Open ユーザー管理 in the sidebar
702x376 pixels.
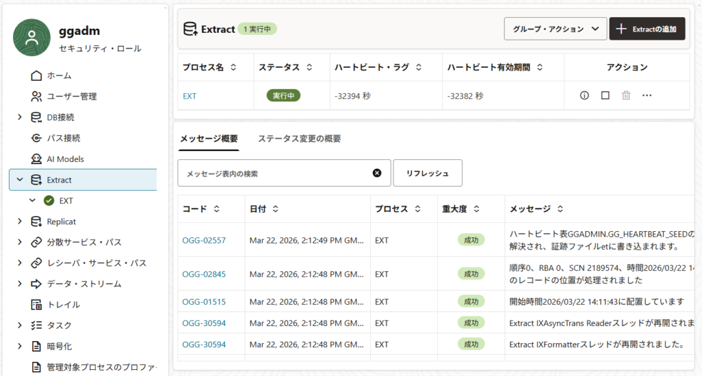click(x=71, y=96)
